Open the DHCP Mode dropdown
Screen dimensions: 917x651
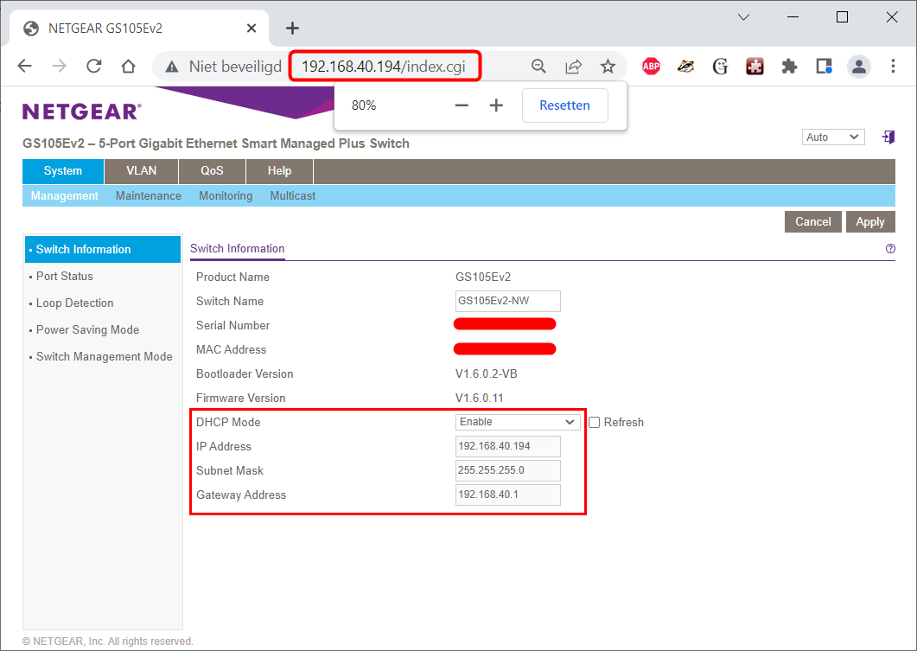[x=518, y=422]
